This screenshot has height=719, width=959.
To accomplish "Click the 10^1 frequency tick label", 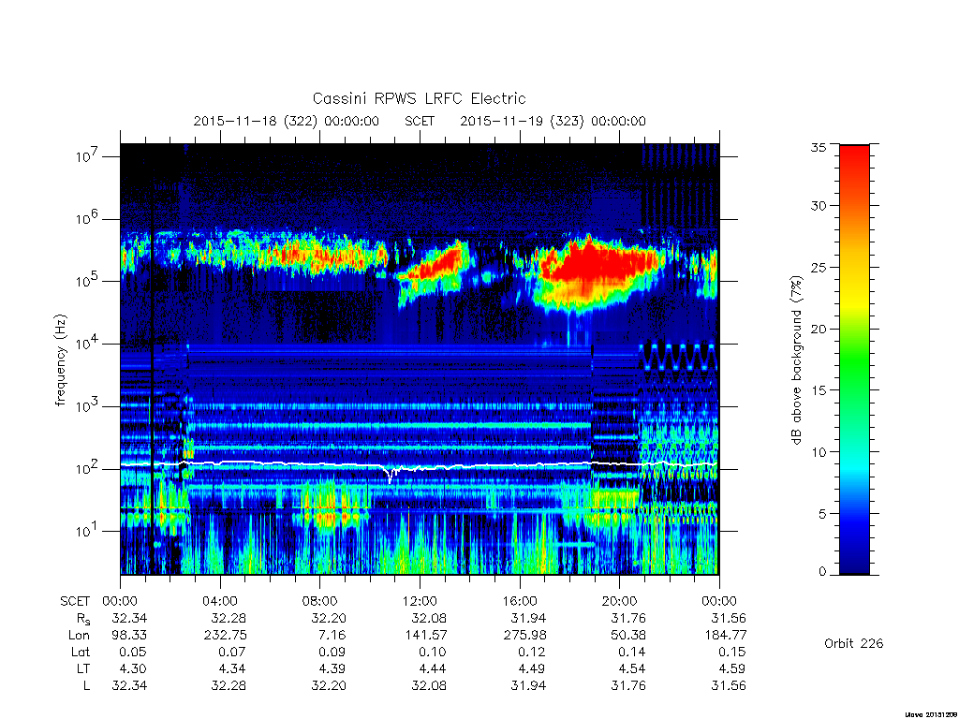I will [87, 531].
